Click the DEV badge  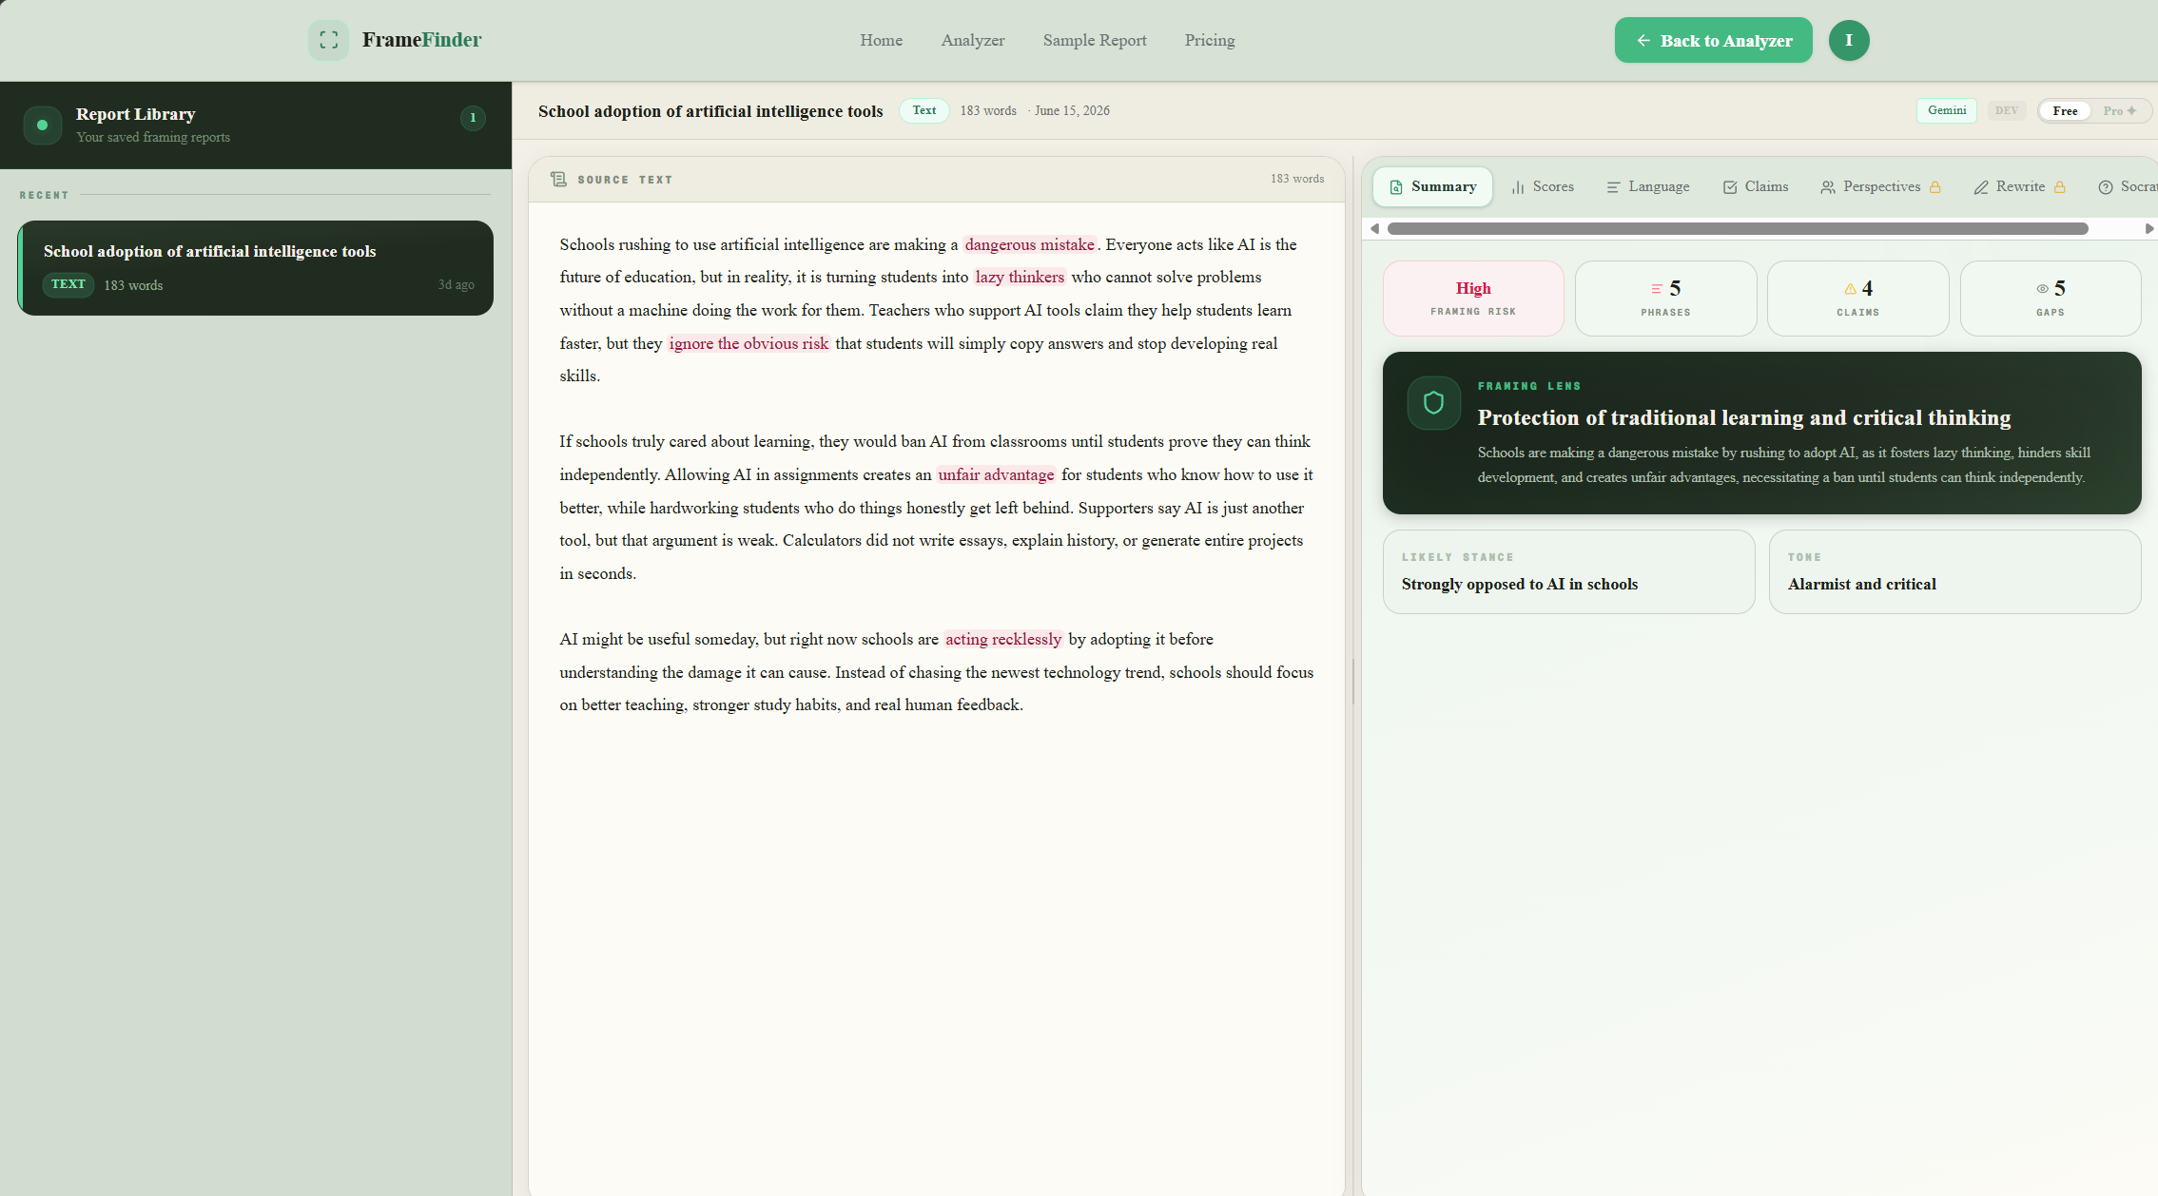[2006, 111]
